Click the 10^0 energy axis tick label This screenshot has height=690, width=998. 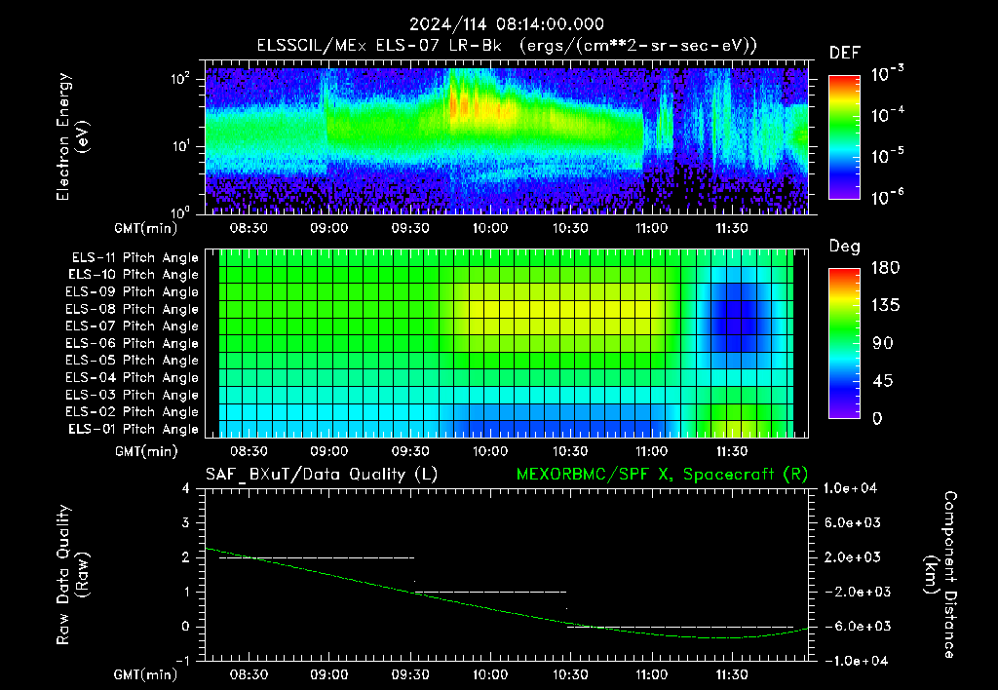[180, 211]
